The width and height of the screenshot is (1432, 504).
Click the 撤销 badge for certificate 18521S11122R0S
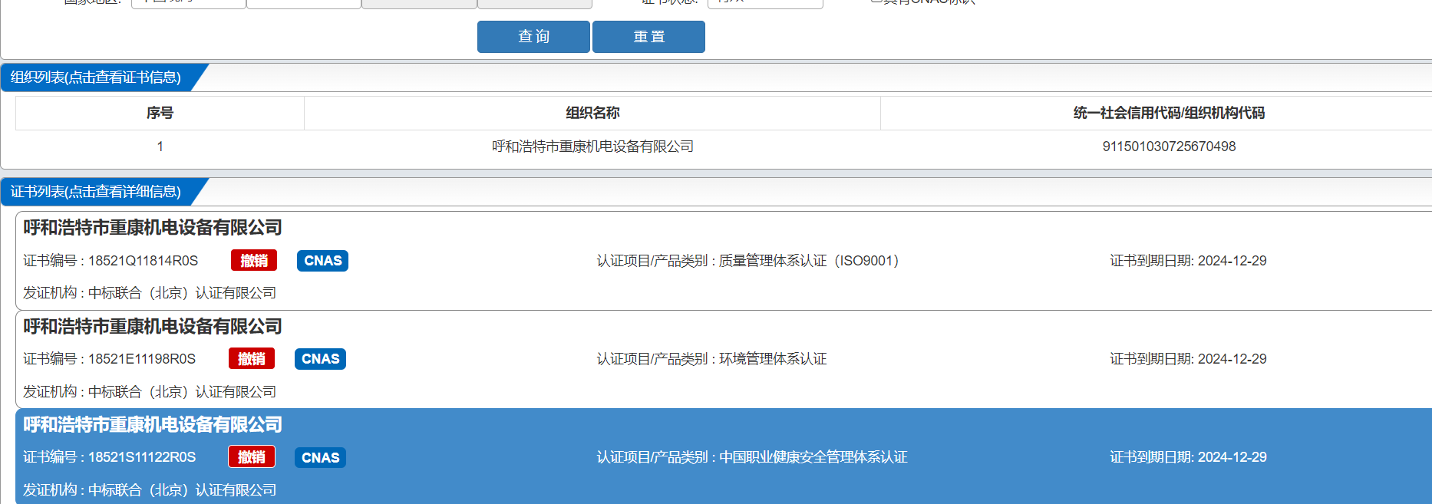[x=252, y=457]
